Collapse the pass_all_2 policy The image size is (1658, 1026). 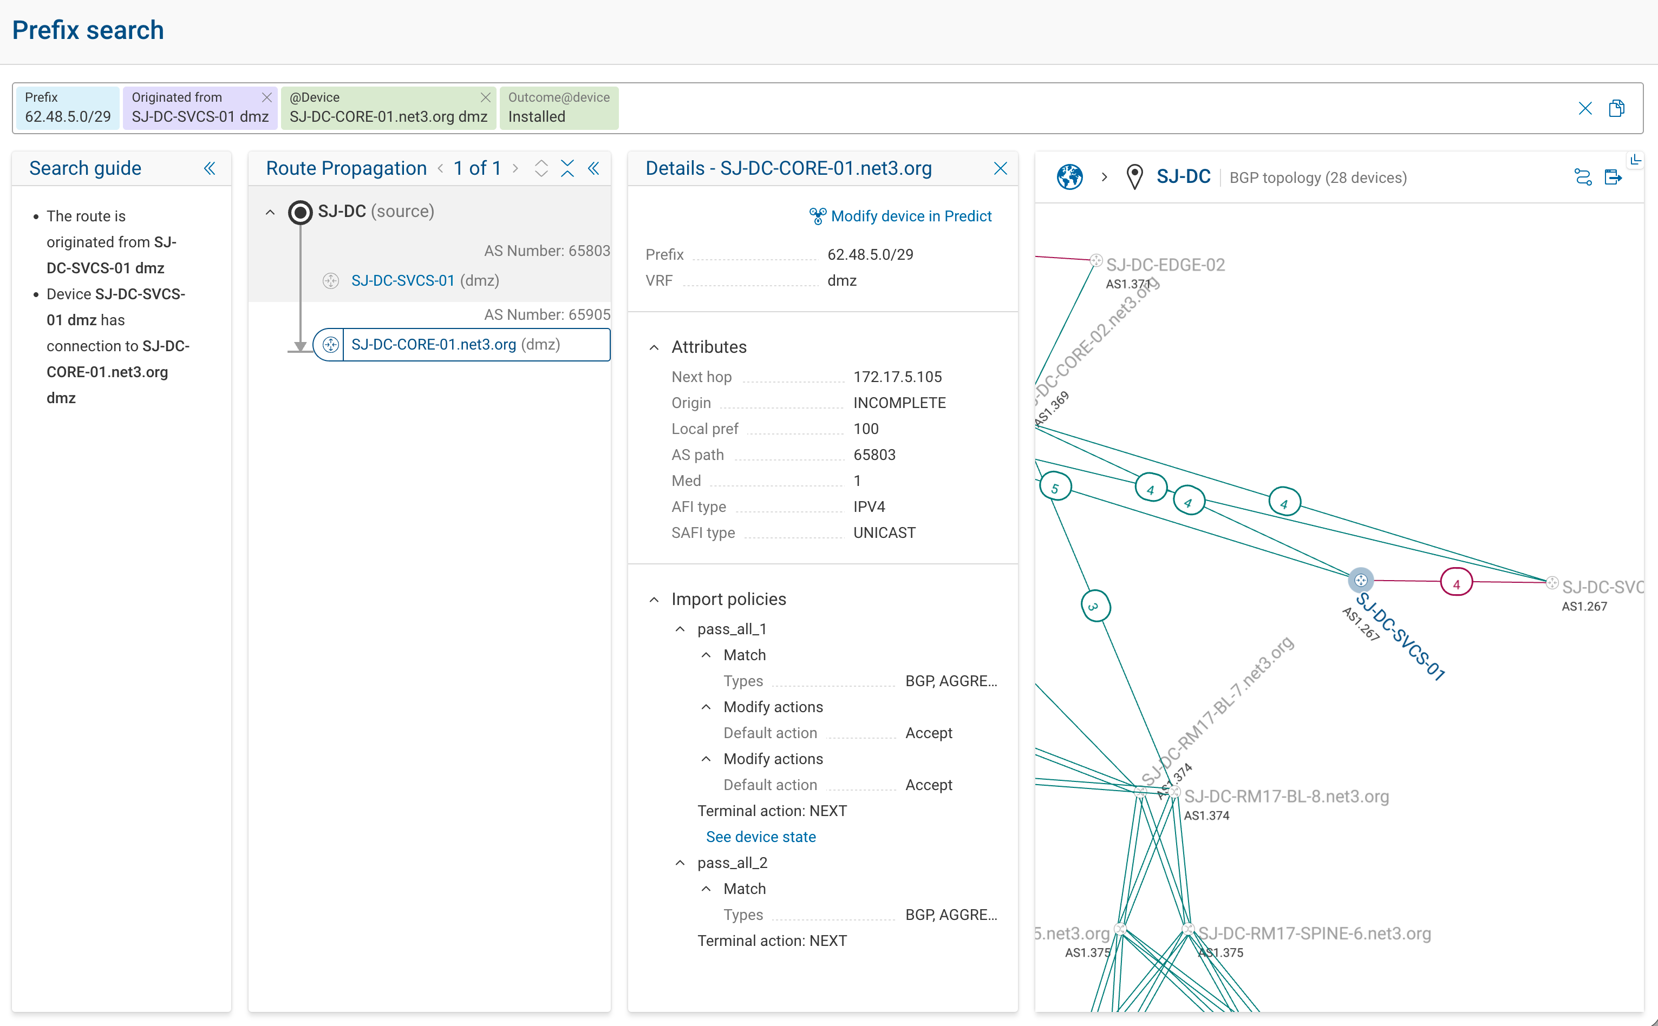click(x=680, y=863)
